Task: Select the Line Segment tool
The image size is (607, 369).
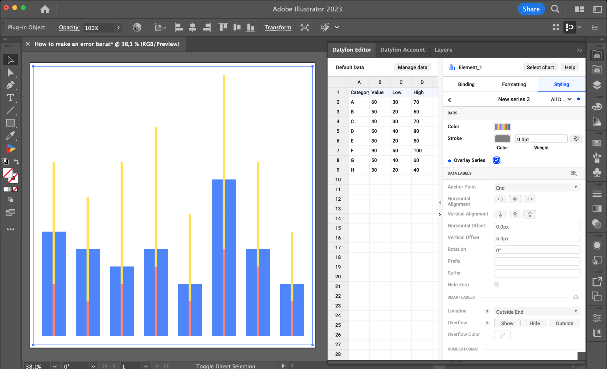Action: 11,110
